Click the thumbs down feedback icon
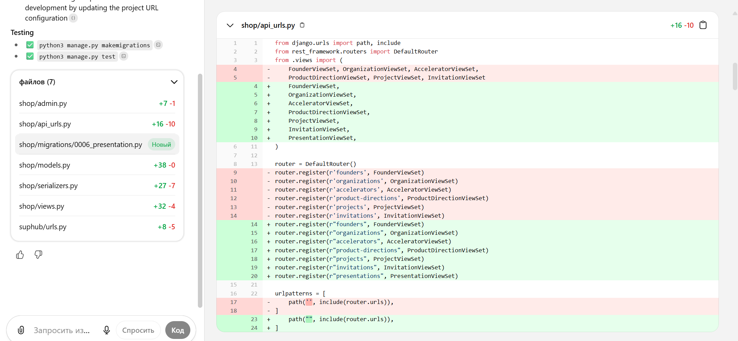This screenshot has height=341, width=738. click(x=38, y=255)
